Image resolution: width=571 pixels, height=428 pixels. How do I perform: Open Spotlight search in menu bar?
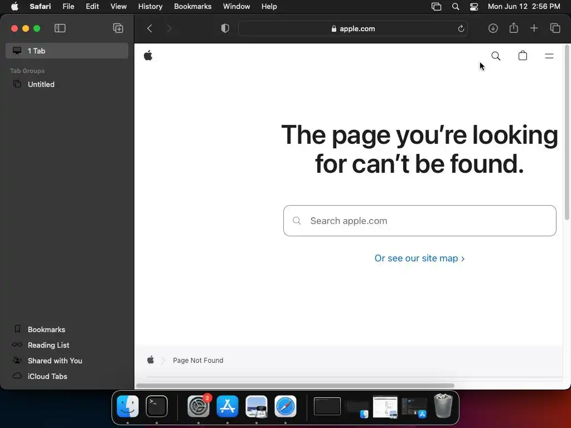click(x=455, y=6)
